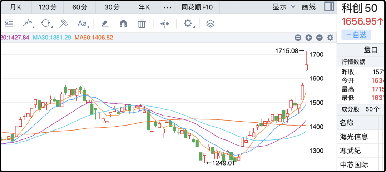Click the second minus zoom-out button
The height and width of the screenshot is (172, 386).
coord(319,38)
